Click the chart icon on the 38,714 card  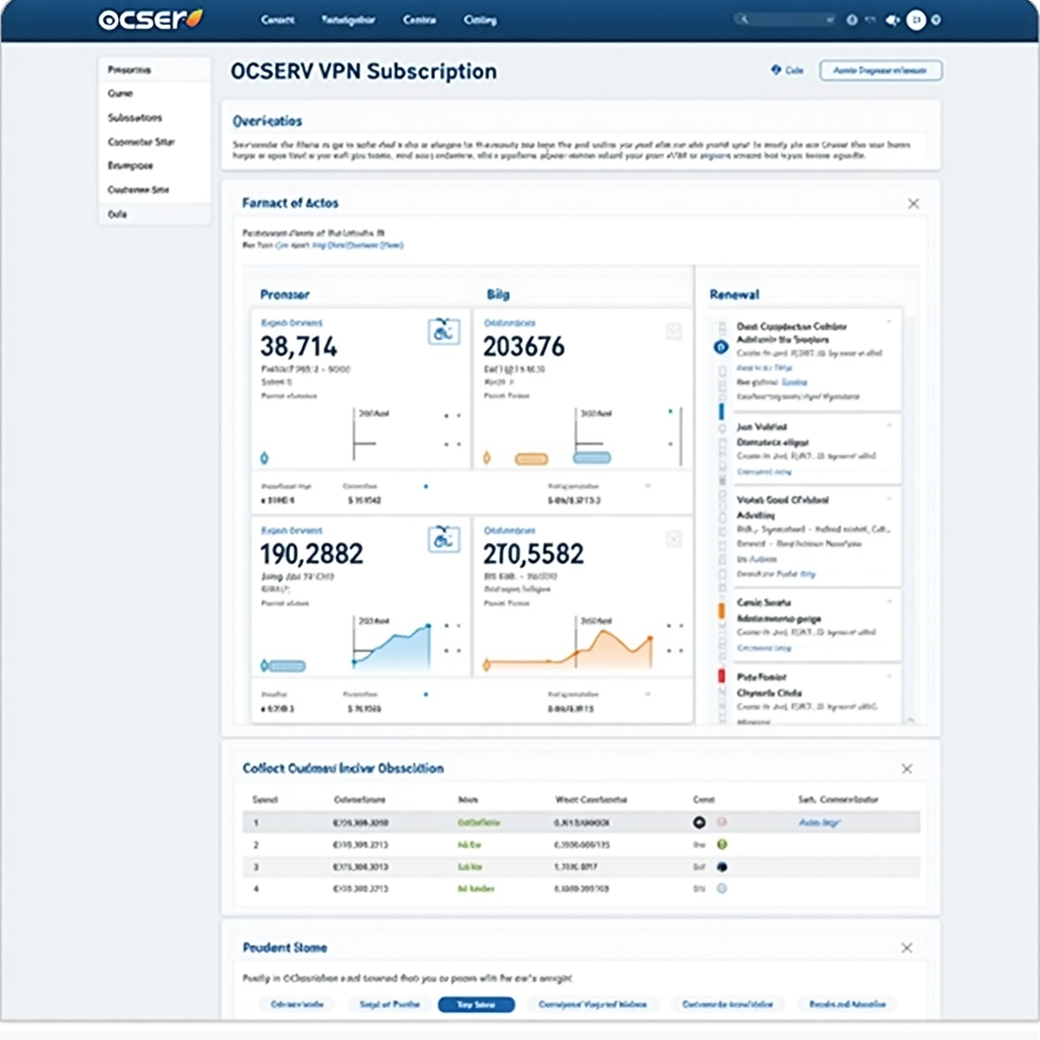(444, 331)
